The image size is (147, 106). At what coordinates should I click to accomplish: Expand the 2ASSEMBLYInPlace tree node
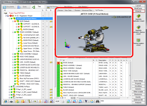tap(9, 87)
